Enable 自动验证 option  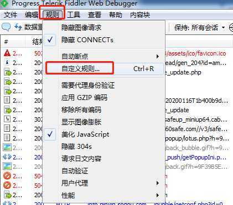[x=103, y=171]
